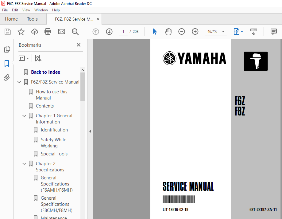The image size is (282, 219).
Task: Click the document's vertical scrollbar
Action: pyautogui.click(x=281, y=129)
